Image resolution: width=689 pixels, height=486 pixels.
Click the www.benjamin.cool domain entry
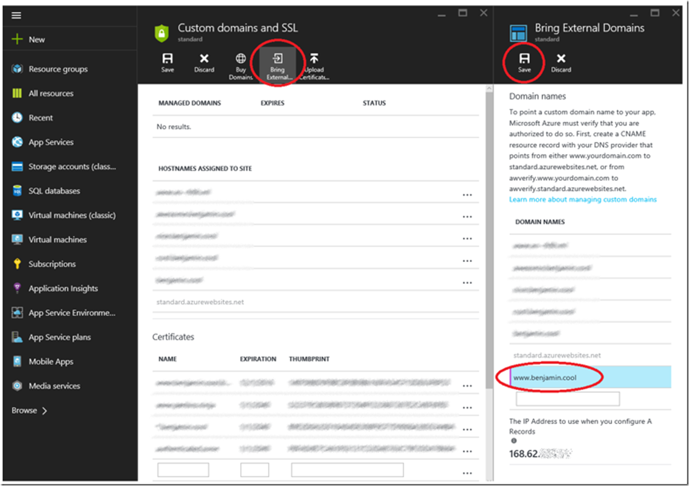(x=590, y=377)
